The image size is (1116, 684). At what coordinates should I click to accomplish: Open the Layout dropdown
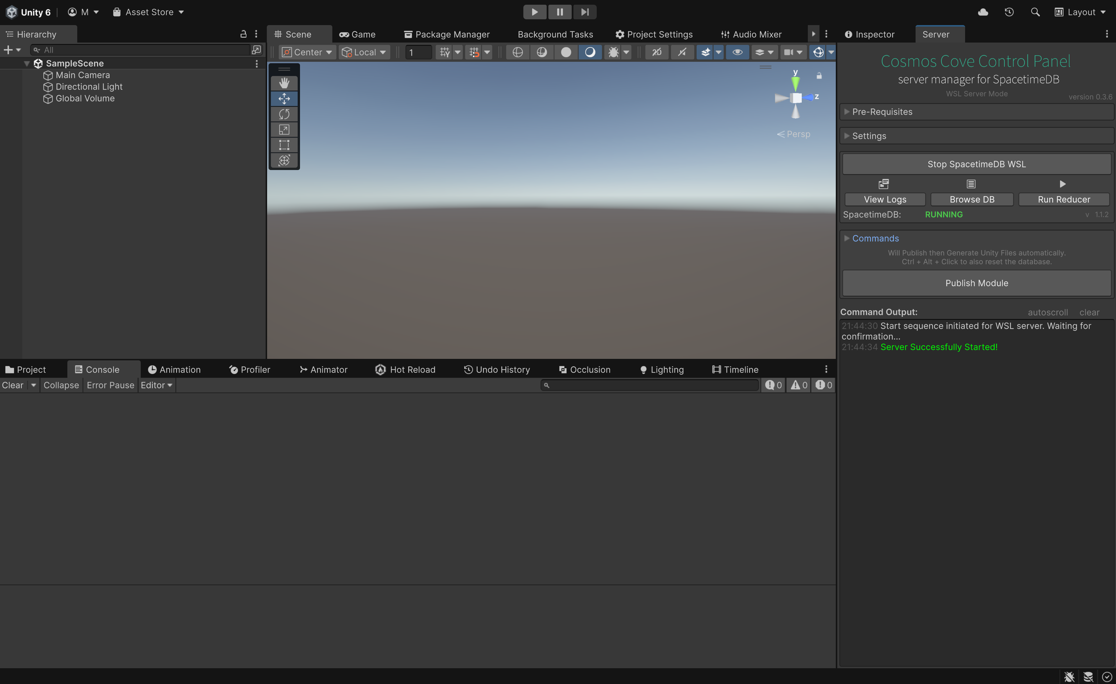(1080, 12)
